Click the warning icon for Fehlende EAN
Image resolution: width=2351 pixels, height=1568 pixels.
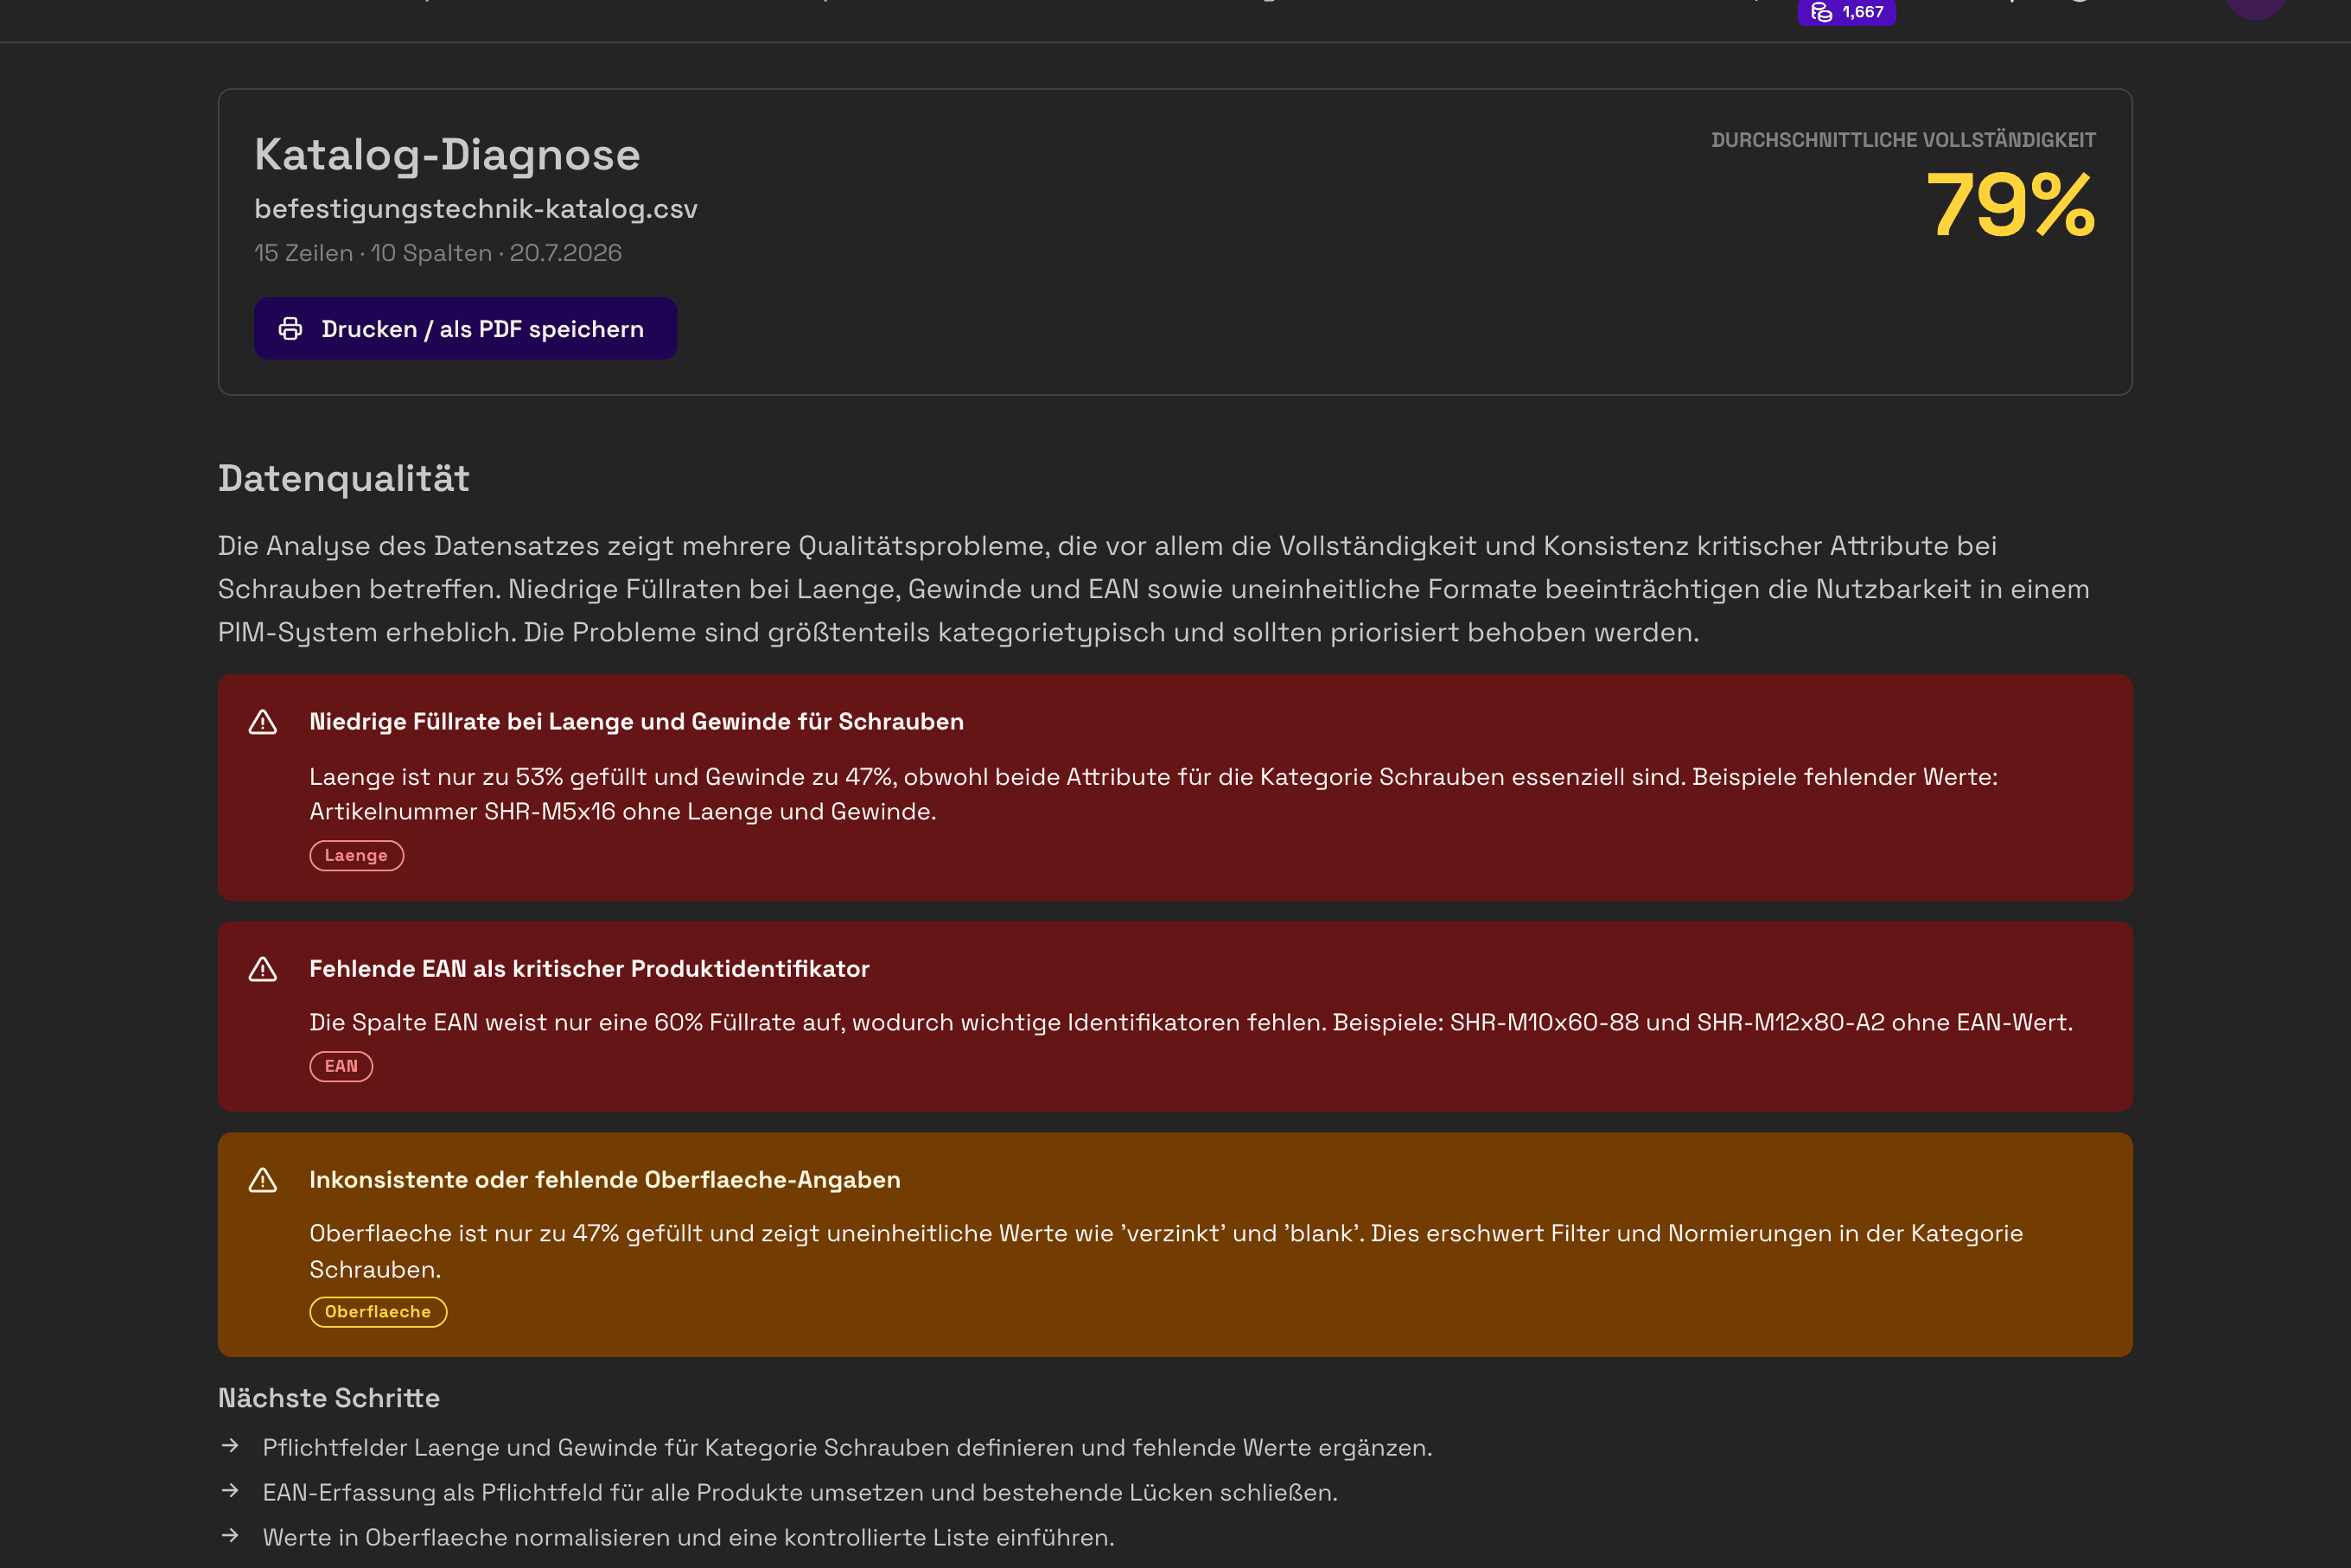[263, 969]
